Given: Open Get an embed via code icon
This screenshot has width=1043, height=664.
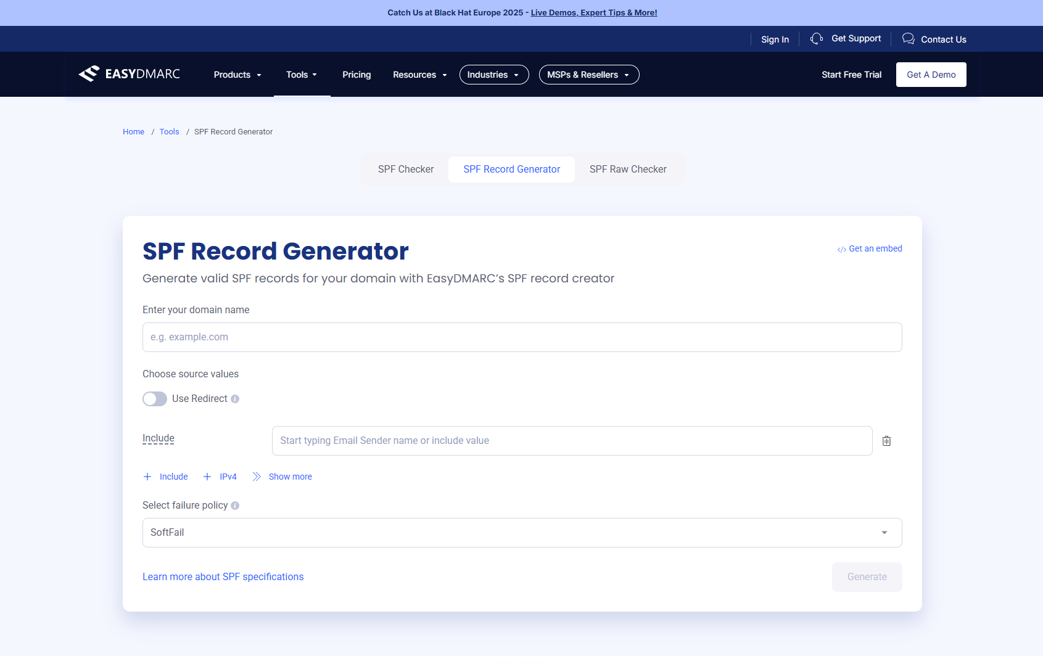Looking at the screenshot, I should [841, 249].
